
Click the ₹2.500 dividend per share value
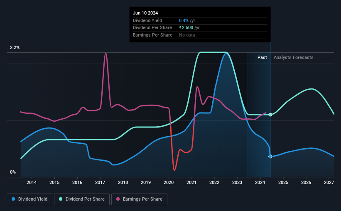(x=186, y=28)
